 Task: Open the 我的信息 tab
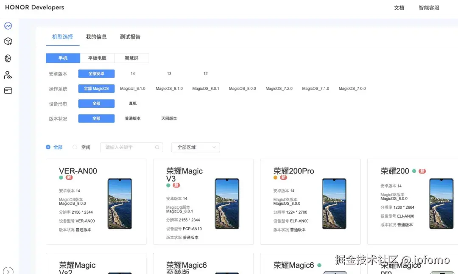pyautogui.click(x=96, y=37)
